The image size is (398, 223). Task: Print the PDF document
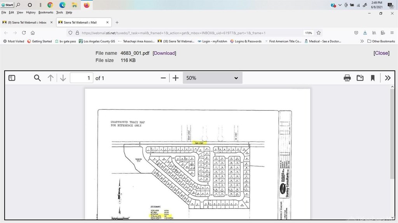pos(347,78)
